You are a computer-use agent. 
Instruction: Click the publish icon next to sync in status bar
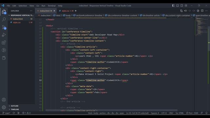[x=18, y=113]
